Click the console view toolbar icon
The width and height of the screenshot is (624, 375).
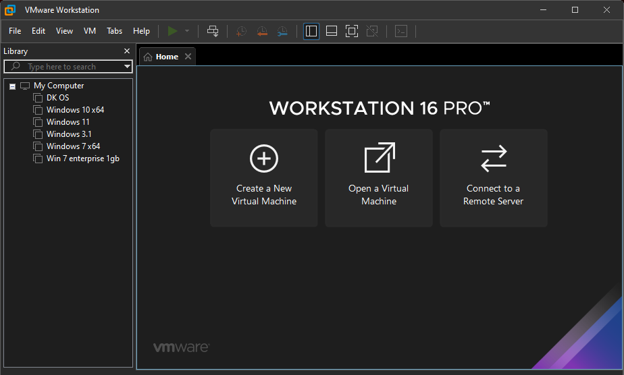coord(401,31)
